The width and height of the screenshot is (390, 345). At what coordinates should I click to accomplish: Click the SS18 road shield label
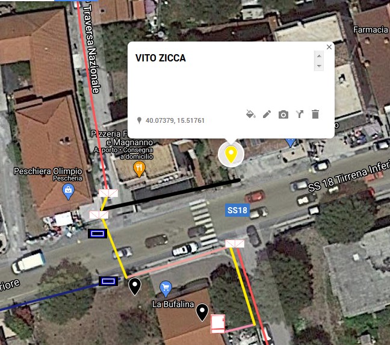237,210
